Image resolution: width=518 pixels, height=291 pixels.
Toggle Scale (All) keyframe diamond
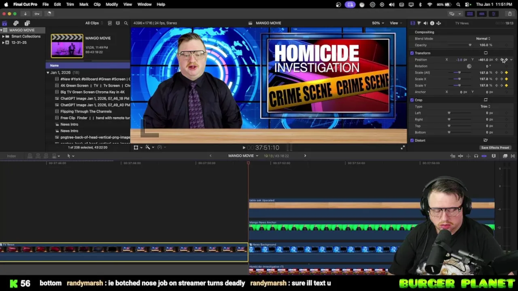coord(506,73)
